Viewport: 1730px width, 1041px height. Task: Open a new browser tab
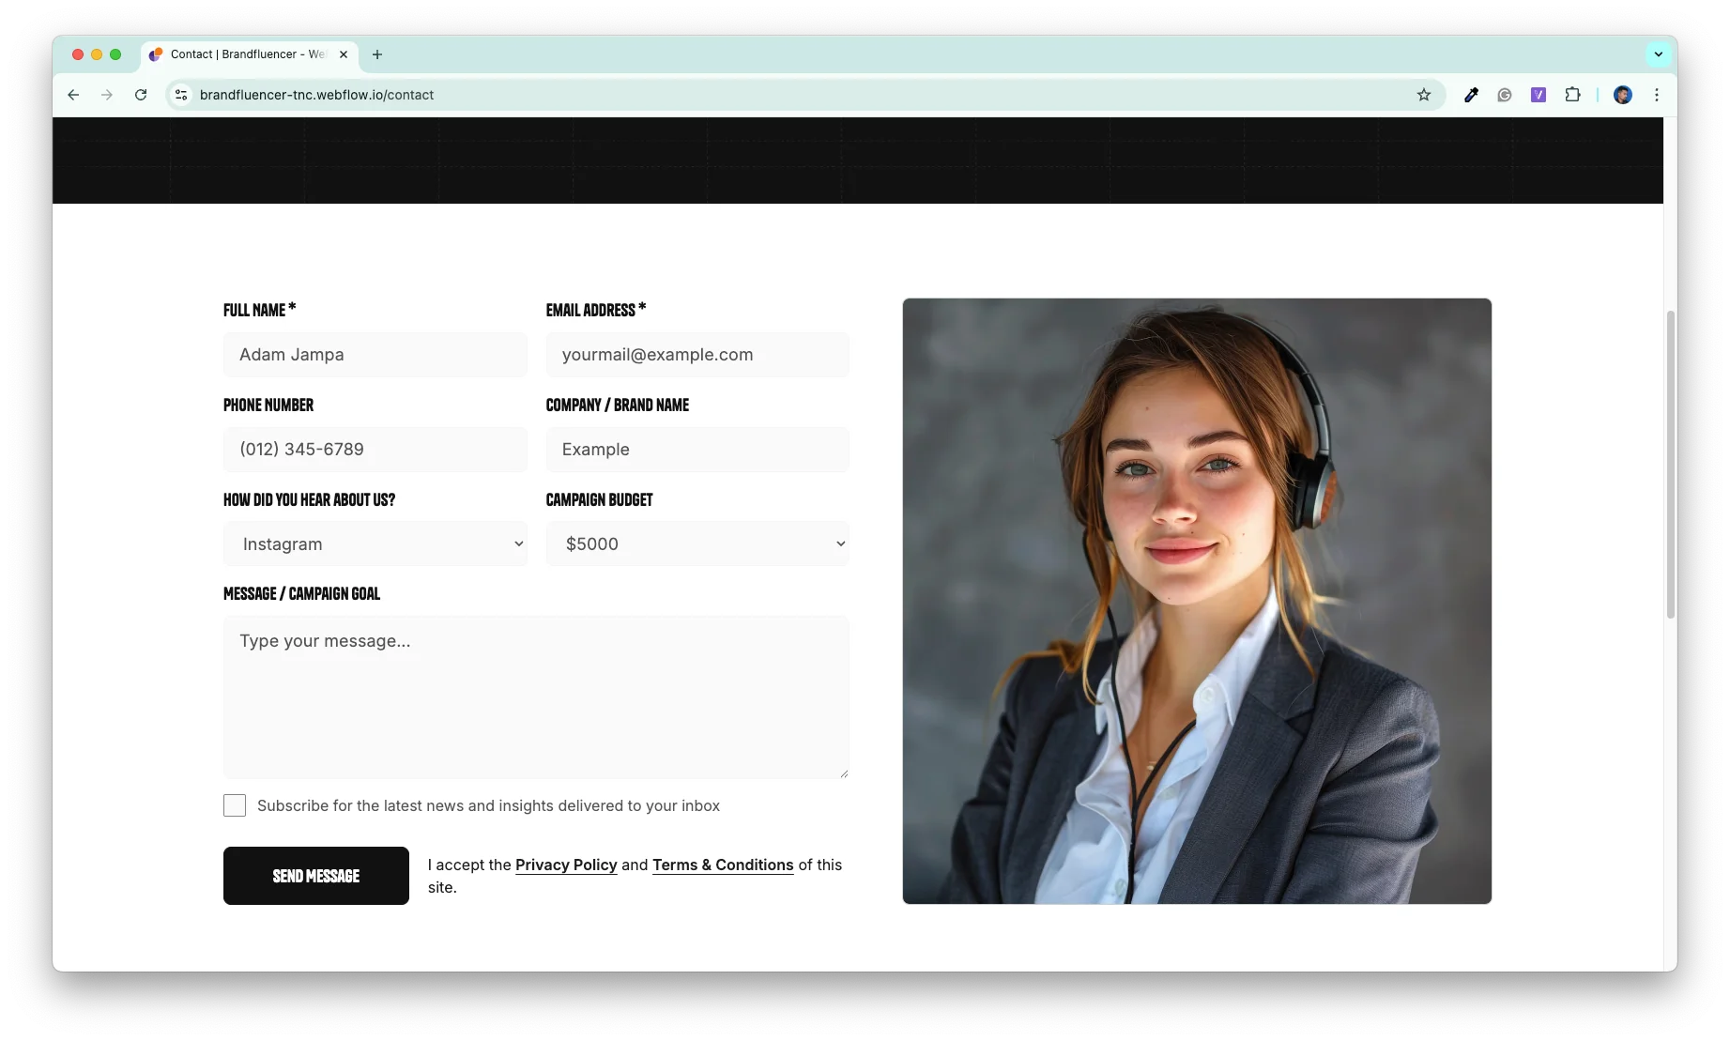coord(377,54)
